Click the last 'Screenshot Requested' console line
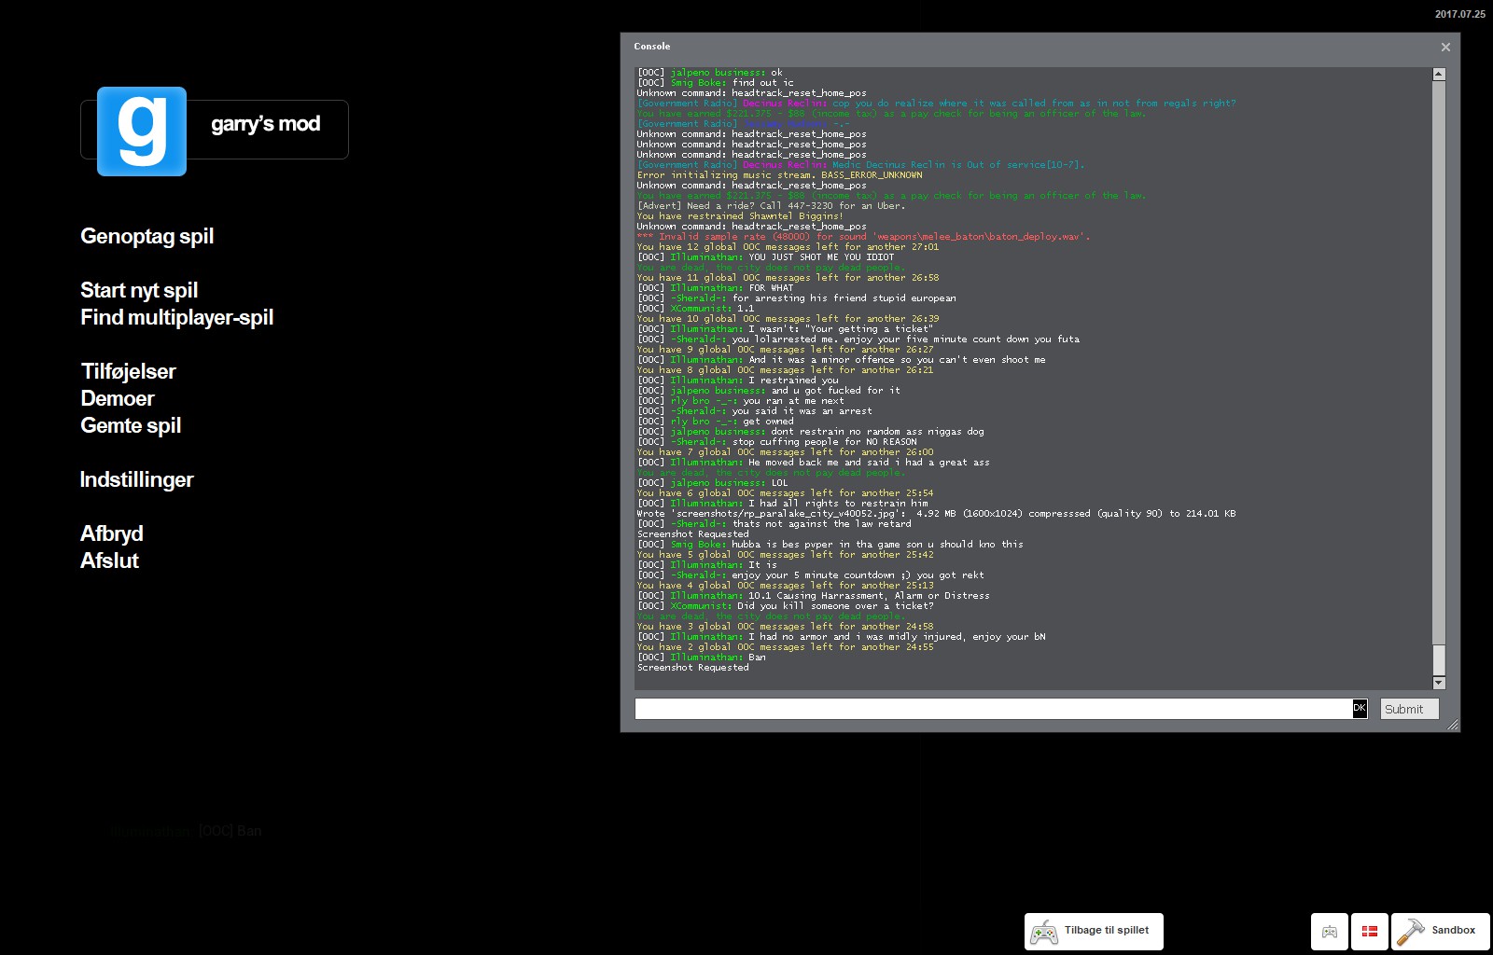 point(692,668)
